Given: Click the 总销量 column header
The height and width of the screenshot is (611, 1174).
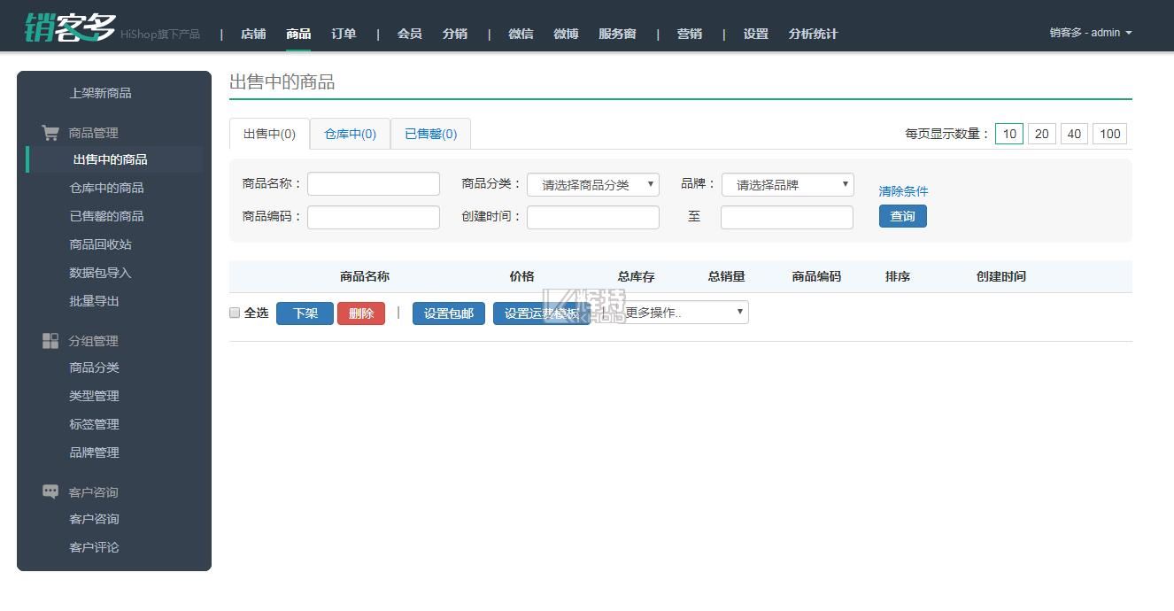Looking at the screenshot, I should click(726, 276).
